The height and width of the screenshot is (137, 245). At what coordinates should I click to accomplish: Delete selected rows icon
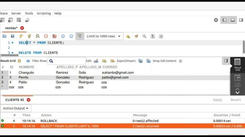tap(113, 61)
